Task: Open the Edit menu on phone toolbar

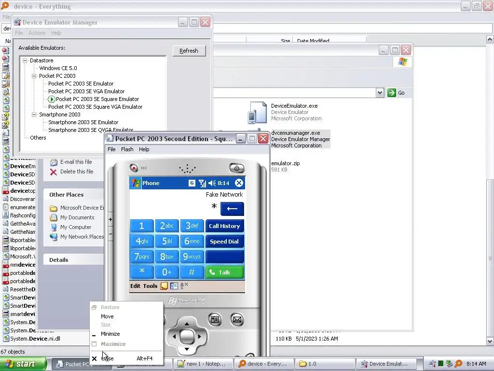Action: [136, 286]
